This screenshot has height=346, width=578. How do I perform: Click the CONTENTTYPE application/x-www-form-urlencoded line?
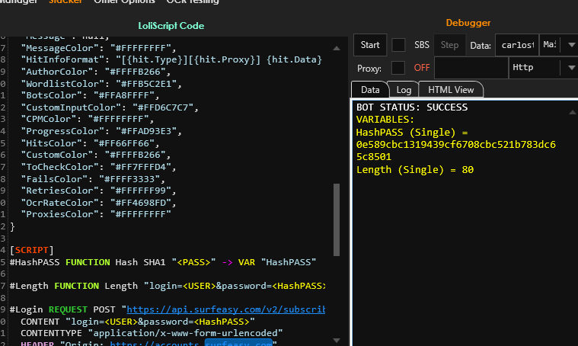(152, 333)
